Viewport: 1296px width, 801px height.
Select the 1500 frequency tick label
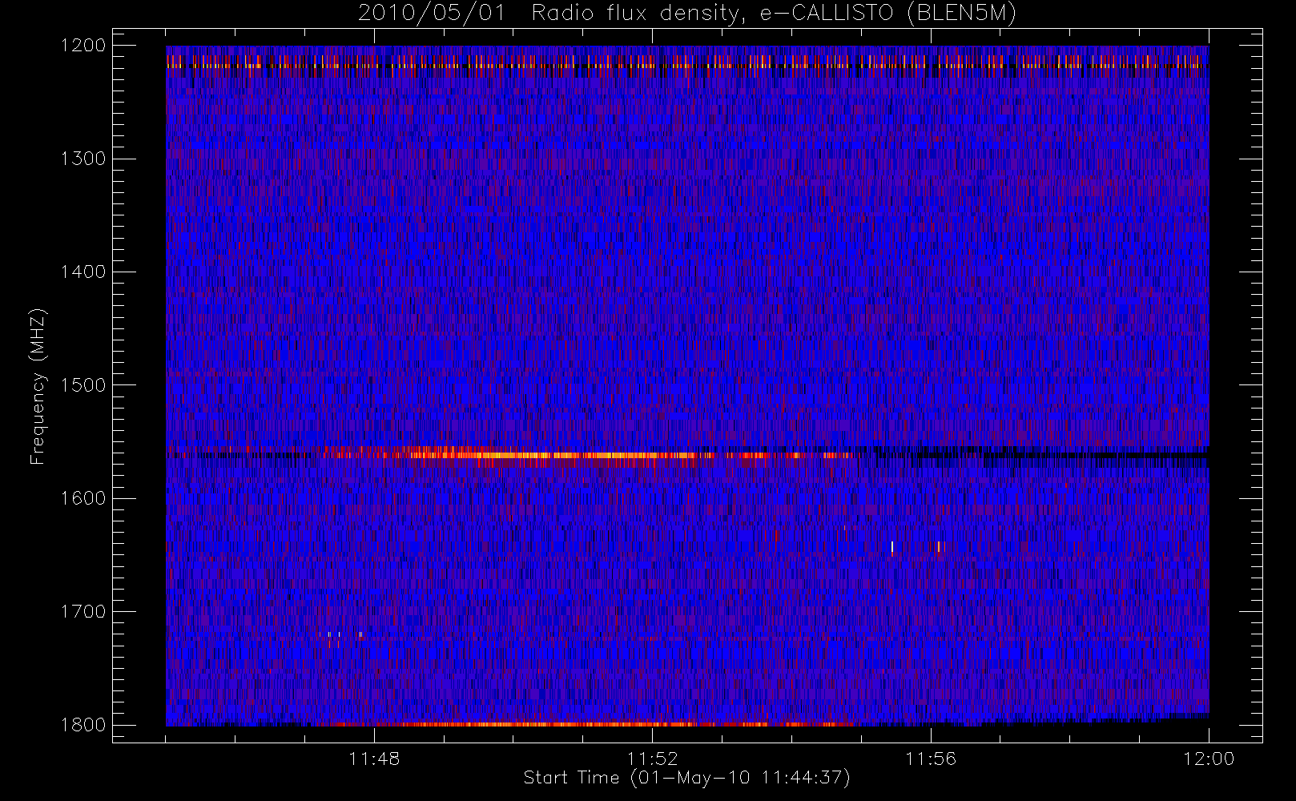pos(83,385)
